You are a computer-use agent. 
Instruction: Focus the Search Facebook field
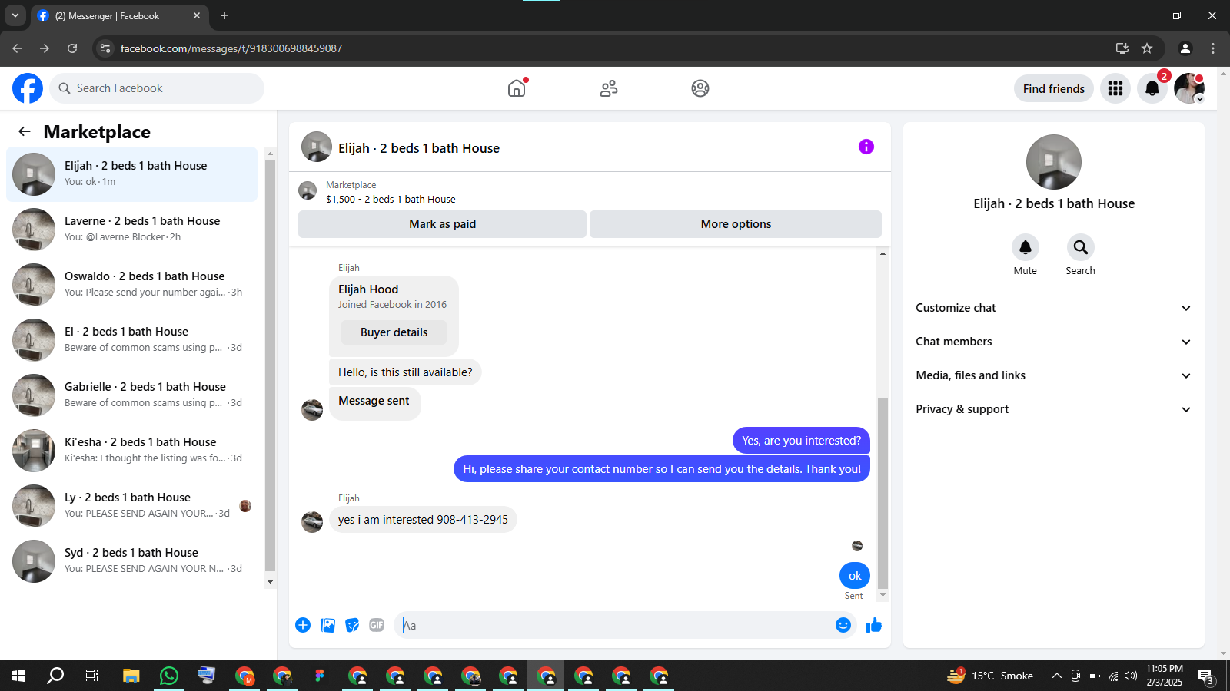point(157,88)
